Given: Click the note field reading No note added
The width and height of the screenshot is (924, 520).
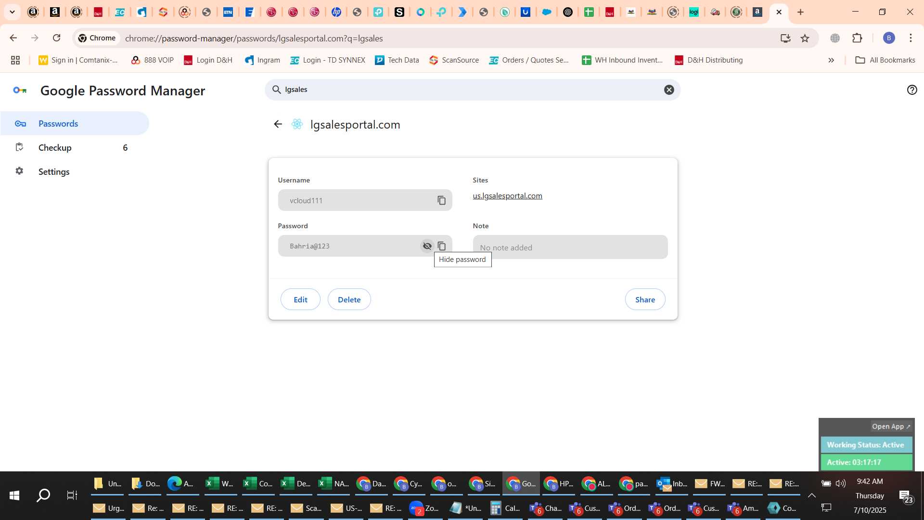Looking at the screenshot, I should pos(570,247).
